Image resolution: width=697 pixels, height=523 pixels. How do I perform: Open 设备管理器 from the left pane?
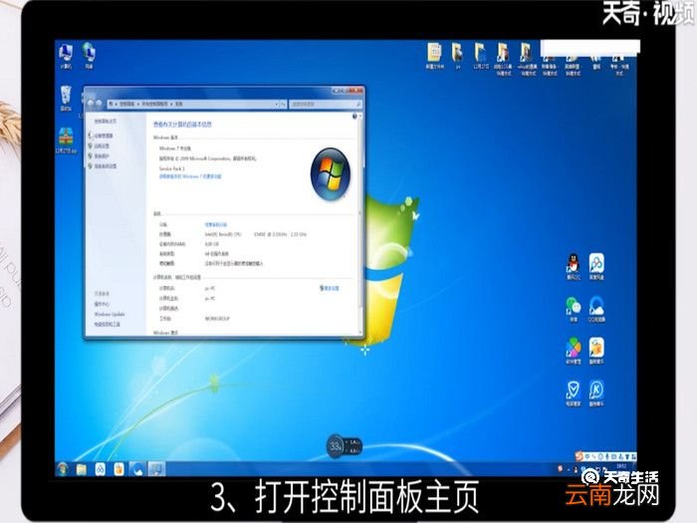(x=104, y=135)
